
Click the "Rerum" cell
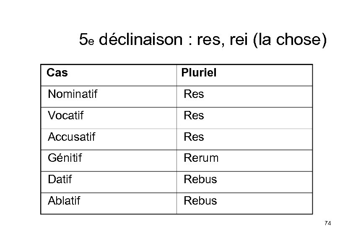201,158
